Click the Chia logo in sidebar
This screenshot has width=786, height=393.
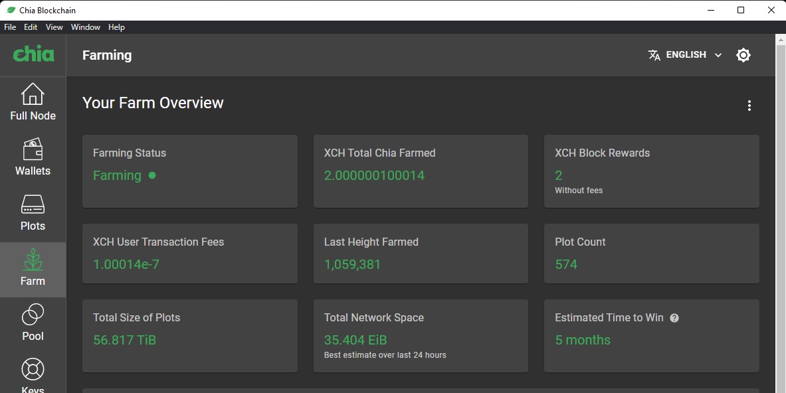click(x=33, y=54)
